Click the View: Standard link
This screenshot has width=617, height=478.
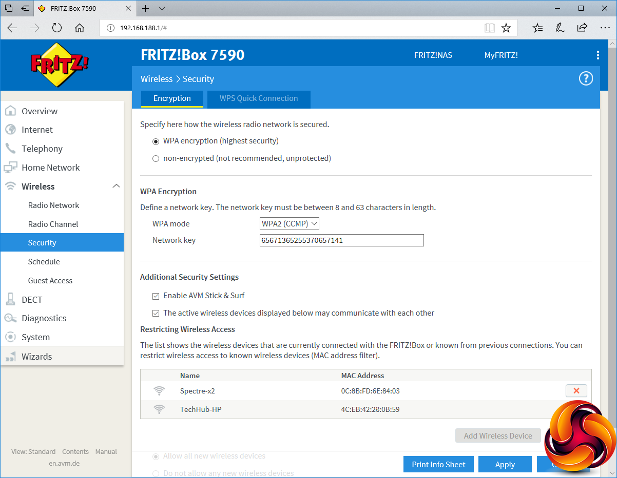pyautogui.click(x=33, y=451)
